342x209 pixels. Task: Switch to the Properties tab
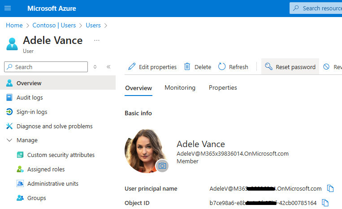click(223, 88)
